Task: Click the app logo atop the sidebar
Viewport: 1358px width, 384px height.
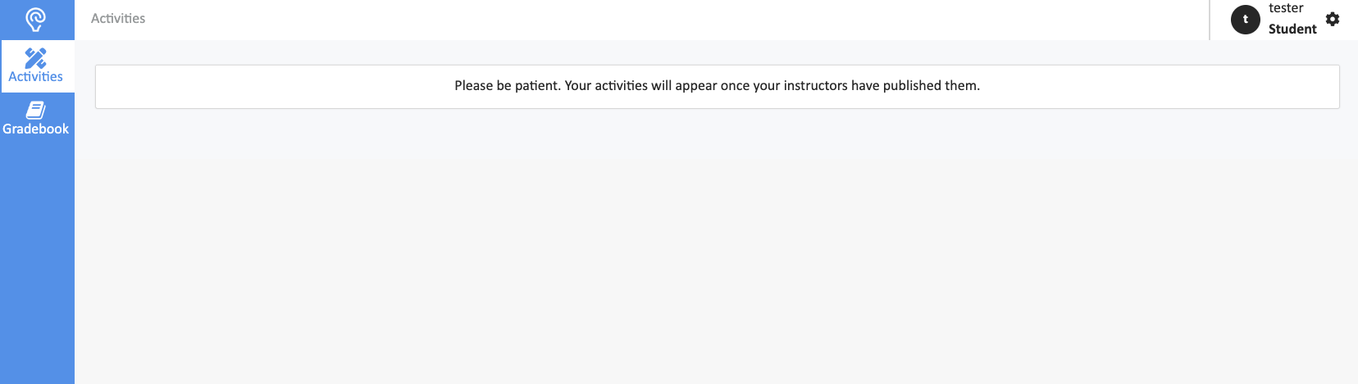Action: (35, 19)
